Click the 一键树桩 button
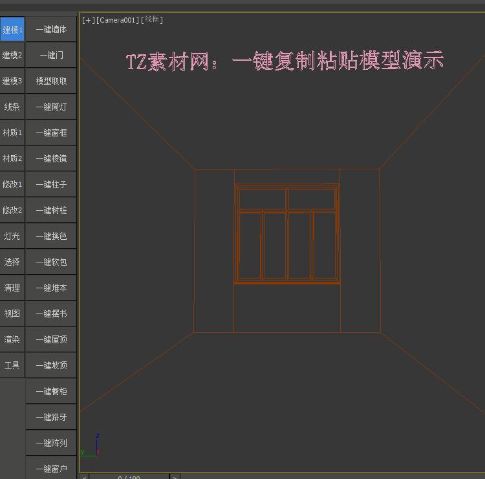This screenshot has width=485, height=479. point(51,210)
